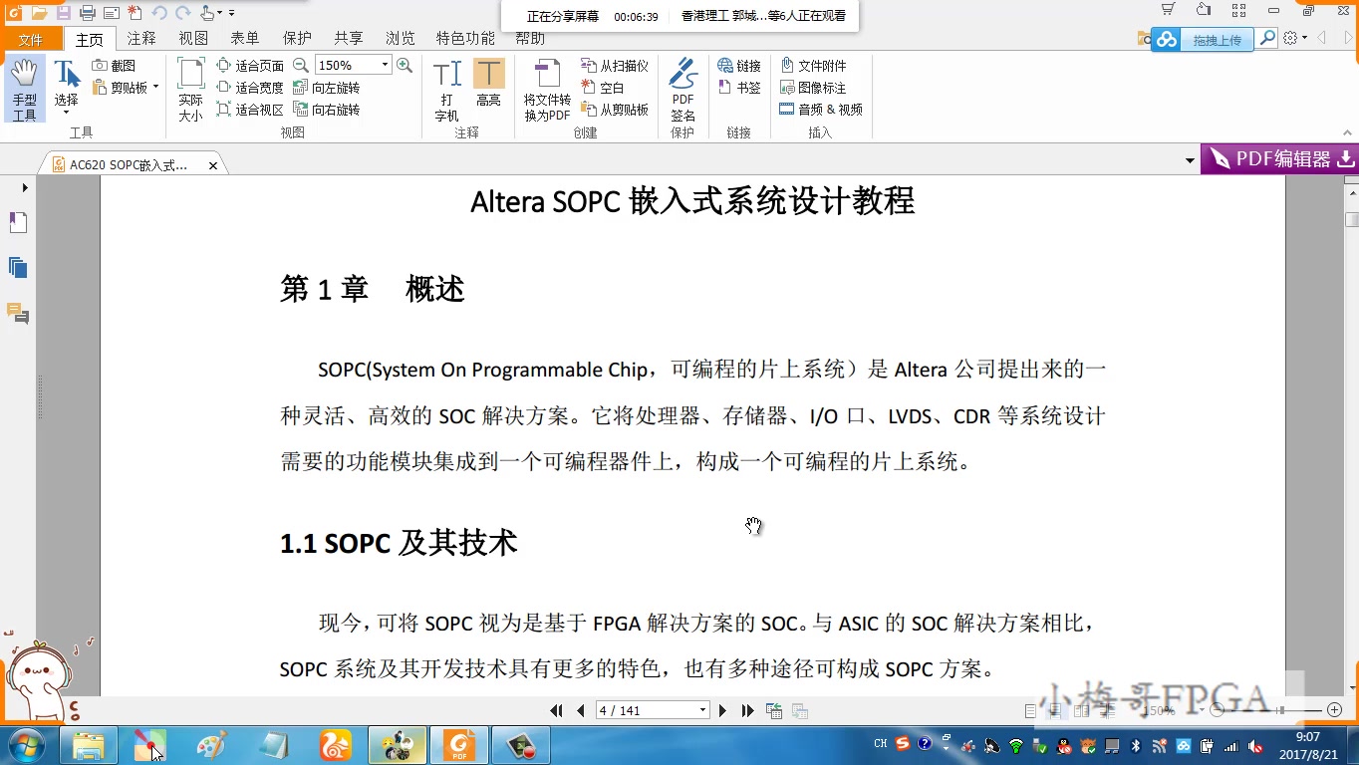
Task: Select the Typewriter (打字机) tool
Action: [447, 90]
